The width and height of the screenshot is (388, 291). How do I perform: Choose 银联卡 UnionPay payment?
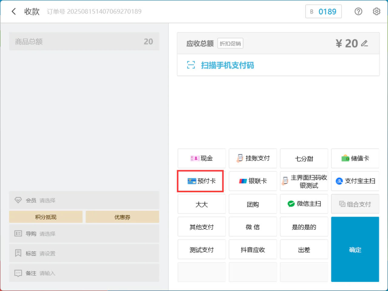tap(253, 181)
